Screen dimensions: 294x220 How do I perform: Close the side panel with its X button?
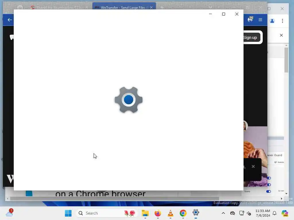tap(281, 35)
